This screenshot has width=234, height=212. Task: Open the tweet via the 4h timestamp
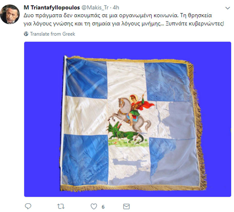(x=116, y=8)
